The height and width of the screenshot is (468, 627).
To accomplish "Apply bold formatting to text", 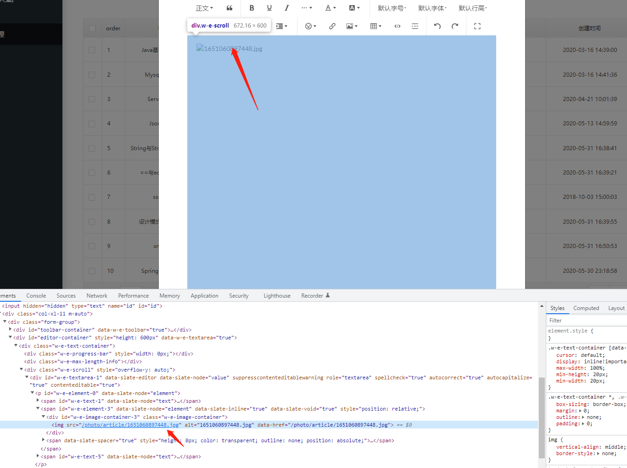I will (252, 8).
